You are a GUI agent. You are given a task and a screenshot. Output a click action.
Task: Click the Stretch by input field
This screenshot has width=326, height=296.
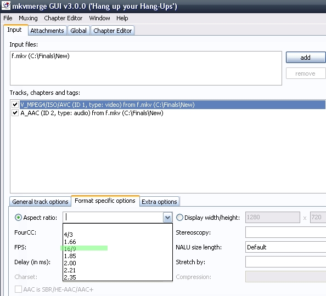click(285, 261)
